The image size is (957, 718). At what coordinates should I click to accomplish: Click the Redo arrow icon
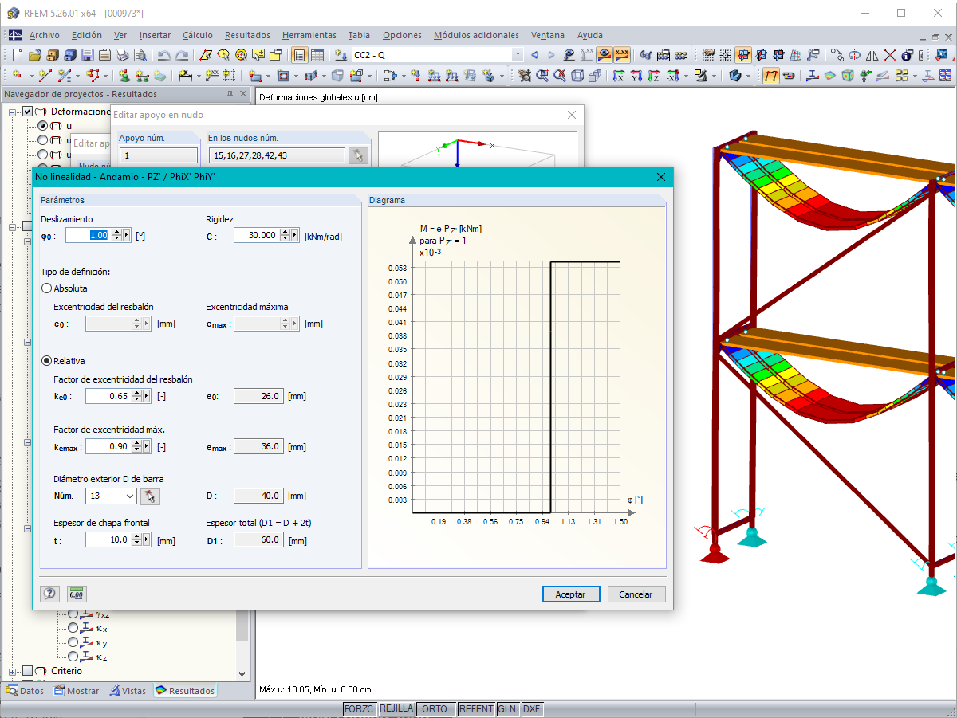[182, 55]
